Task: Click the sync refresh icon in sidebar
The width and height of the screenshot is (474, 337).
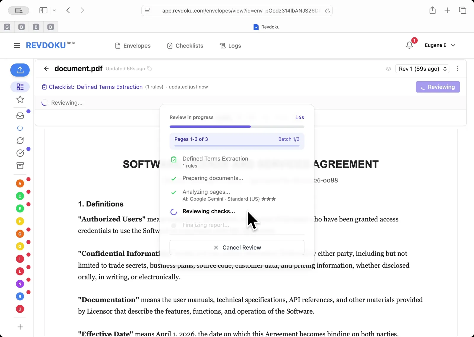Action: coord(20,141)
